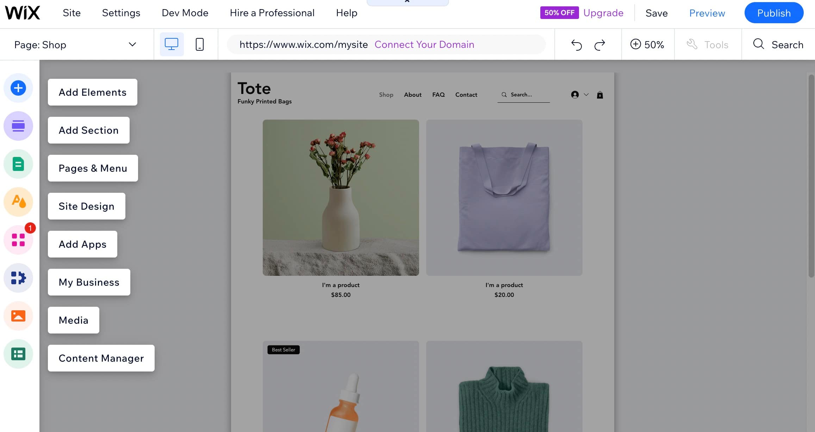
Task: Click the lavender tote bag product thumbnail
Action: [x=504, y=197]
